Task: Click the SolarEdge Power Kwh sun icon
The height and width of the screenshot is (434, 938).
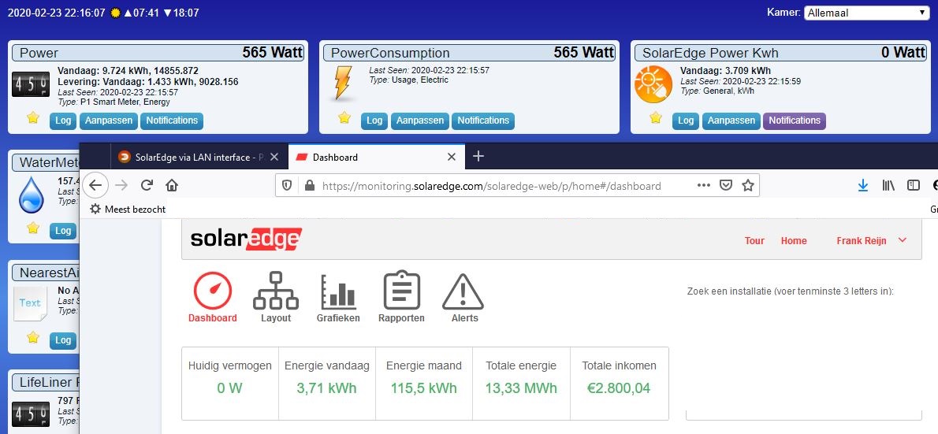Action: [653, 84]
